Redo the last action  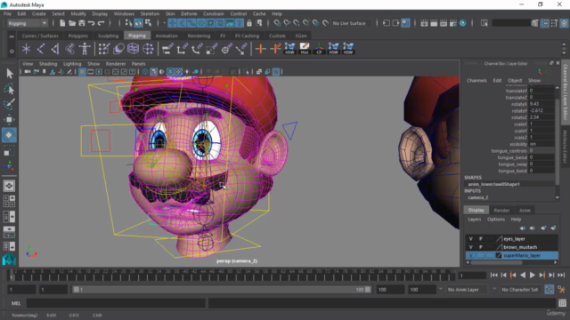click(x=101, y=23)
